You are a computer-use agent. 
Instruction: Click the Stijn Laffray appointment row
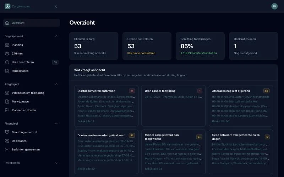point(241,102)
